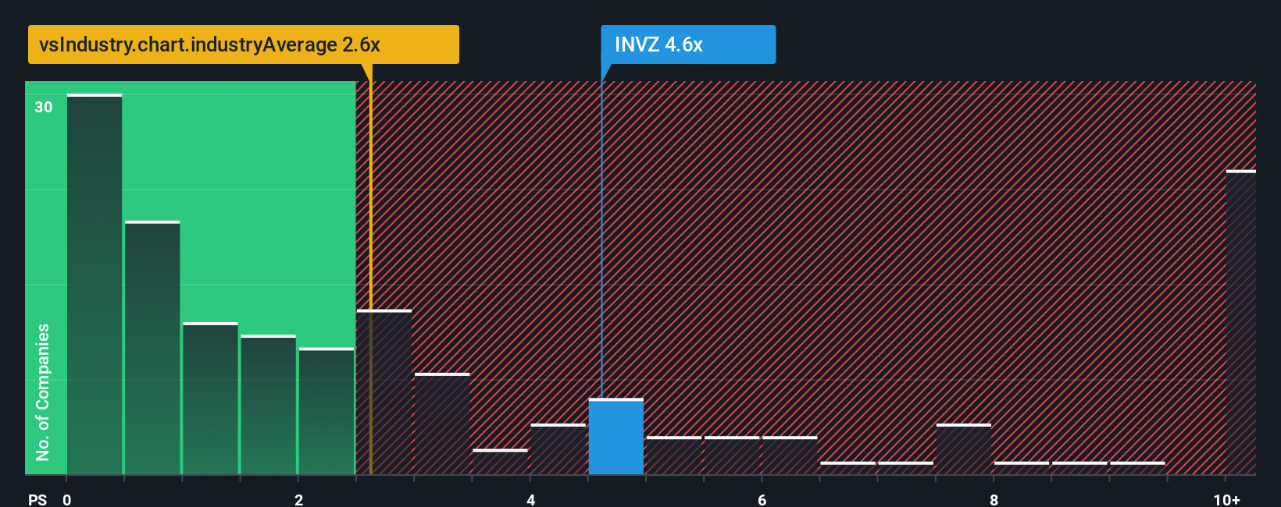1281x507 pixels.
Task: Click the second bar, PS 0.5 to 1
Action: [152, 348]
